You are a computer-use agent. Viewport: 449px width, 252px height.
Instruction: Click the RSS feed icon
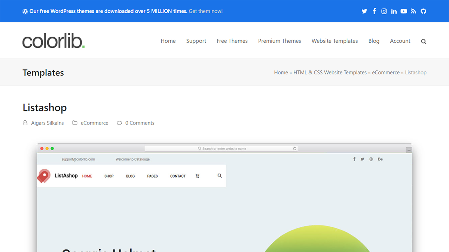pos(413,11)
